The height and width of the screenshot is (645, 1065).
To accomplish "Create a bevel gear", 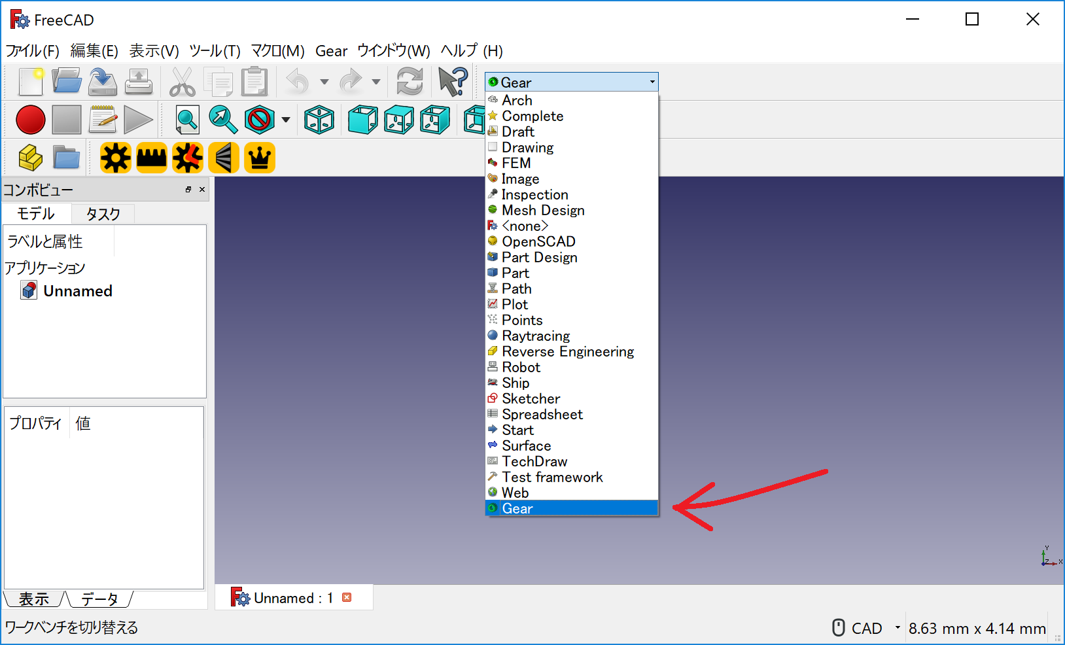I will coord(224,158).
